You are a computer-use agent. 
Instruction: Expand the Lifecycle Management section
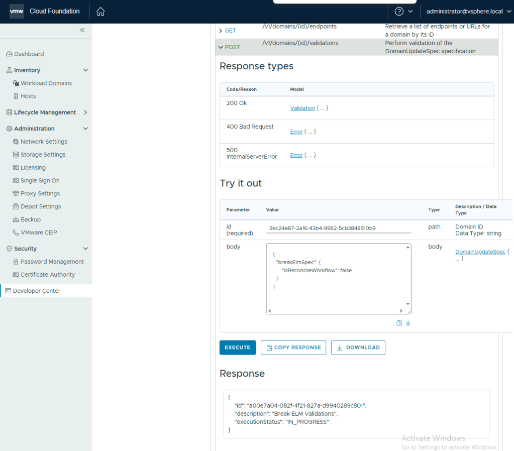85,112
